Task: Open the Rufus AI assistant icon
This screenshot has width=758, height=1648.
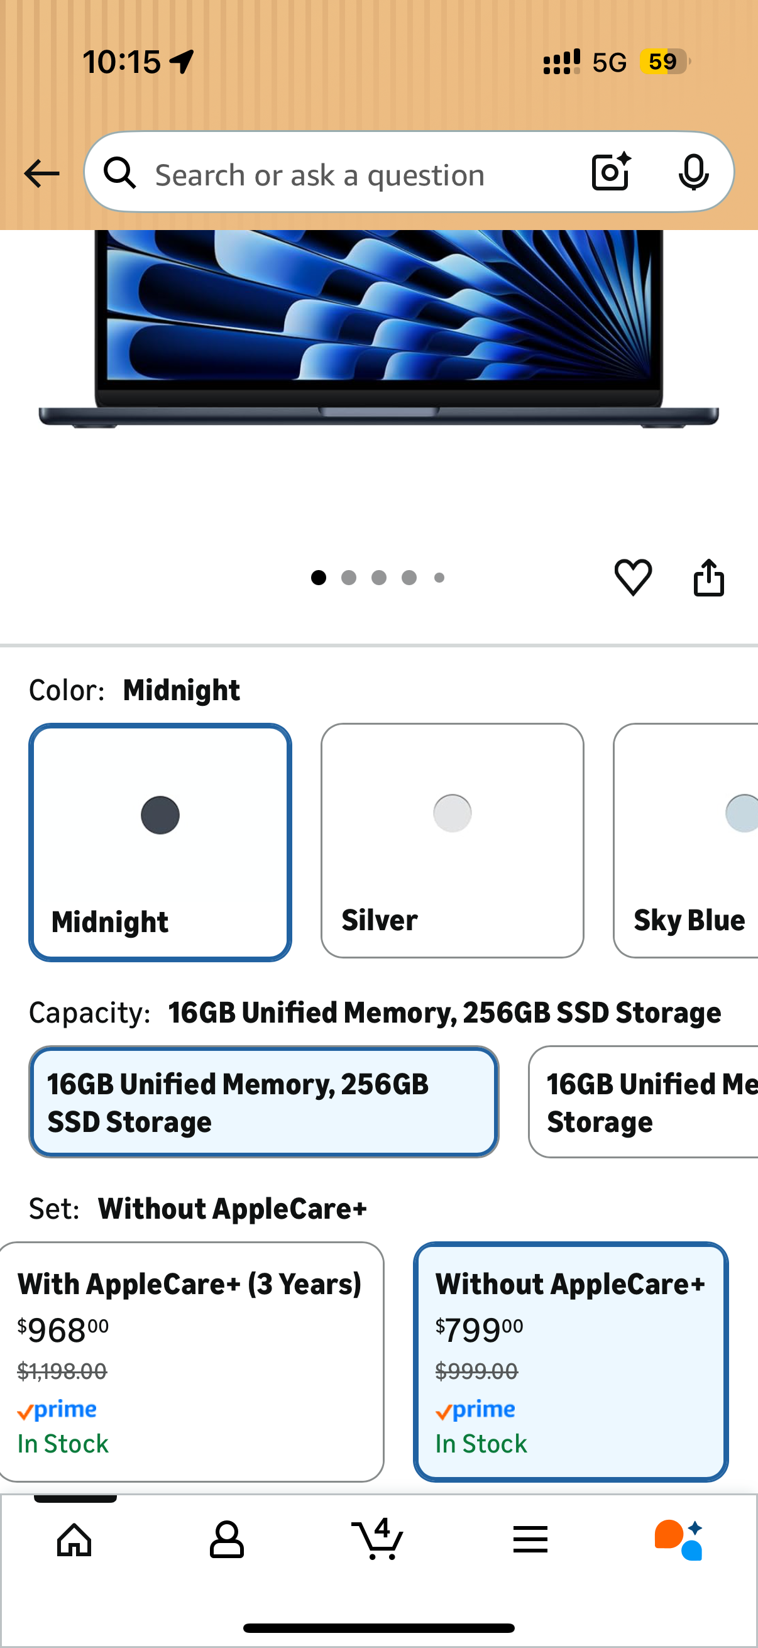Action: click(x=679, y=1539)
